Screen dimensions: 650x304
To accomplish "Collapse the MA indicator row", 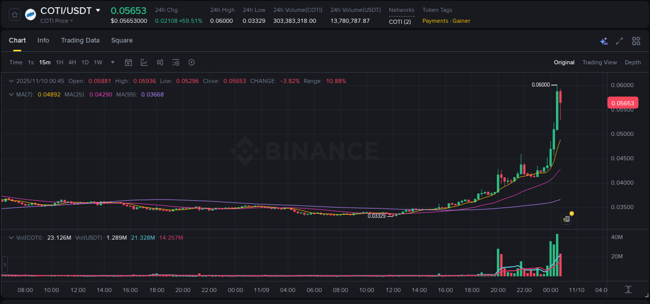I will click(x=11, y=94).
